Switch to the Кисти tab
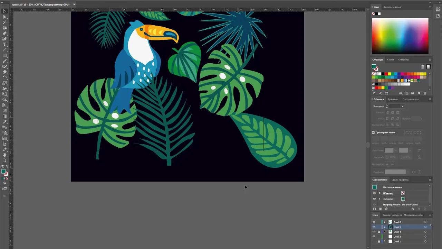This screenshot has width=442, height=249. 390,59
